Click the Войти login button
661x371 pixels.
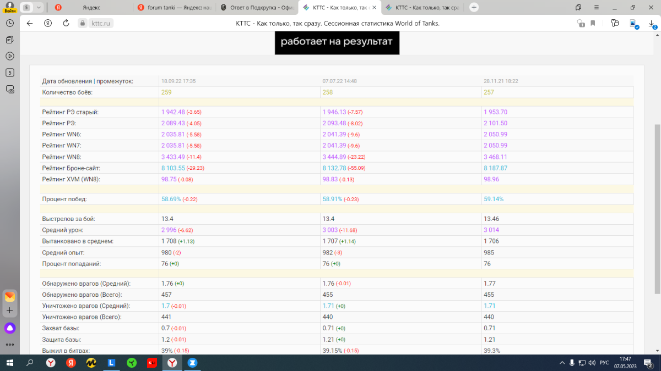[x=9, y=8]
